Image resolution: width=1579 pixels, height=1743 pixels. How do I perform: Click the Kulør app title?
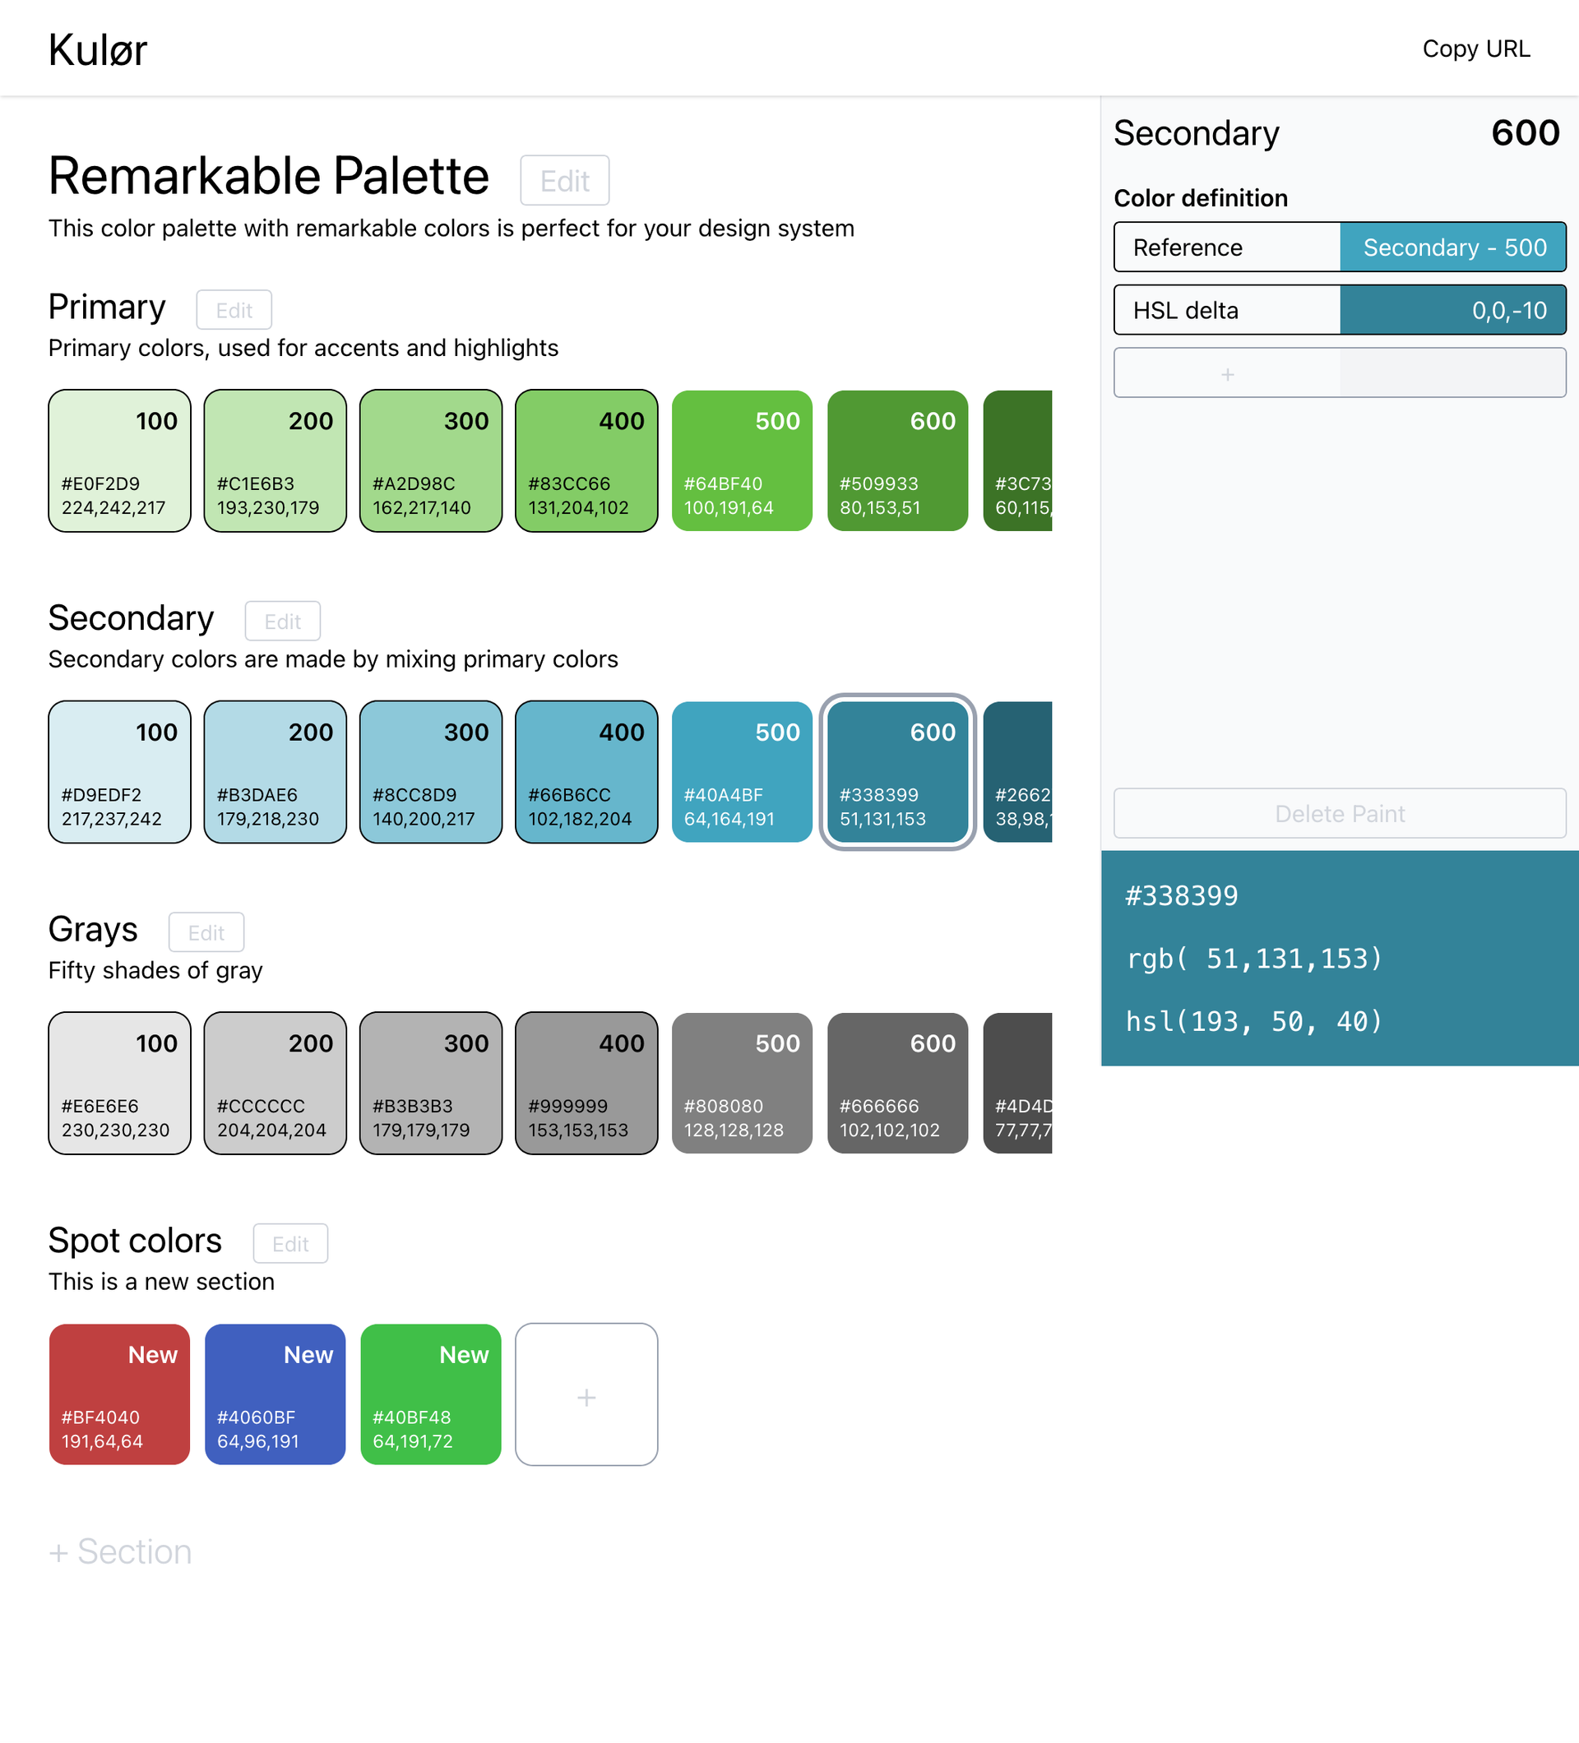pos(98,49)
